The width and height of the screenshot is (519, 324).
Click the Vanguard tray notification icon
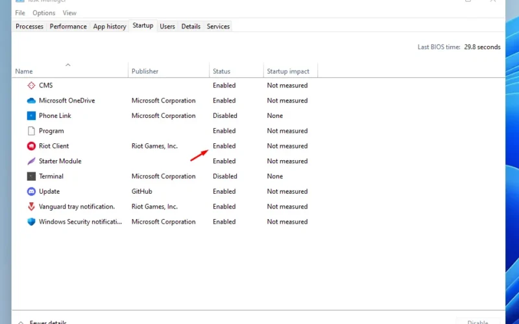click(31, 207)
